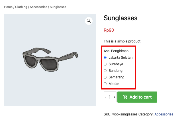The width and height of the screenshot is (196, 122).
Task: Click the quantity input field
Action: pyautogui.click(x=110, y=97)
